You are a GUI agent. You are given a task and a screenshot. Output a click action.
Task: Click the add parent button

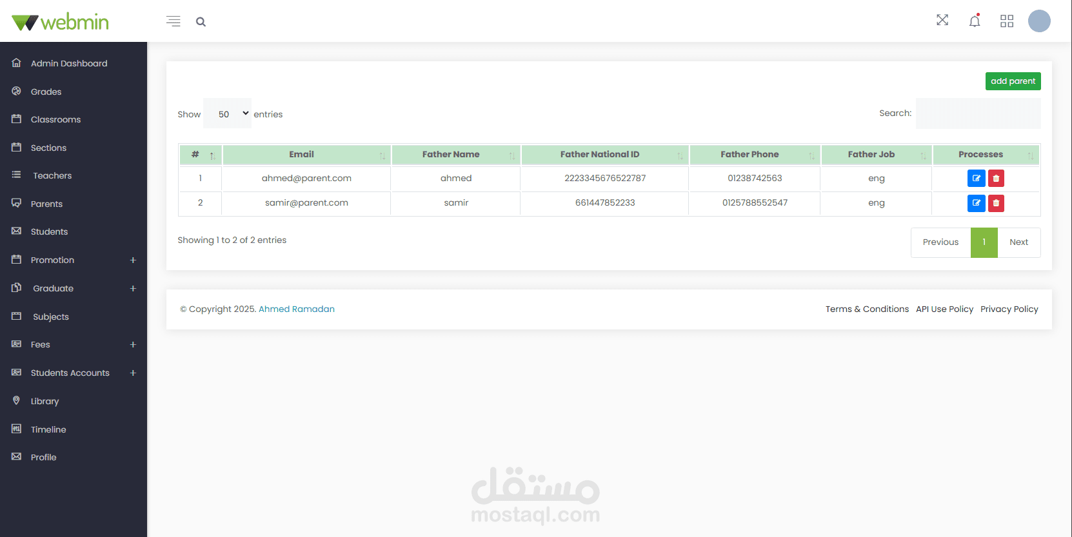(1013, 81)
